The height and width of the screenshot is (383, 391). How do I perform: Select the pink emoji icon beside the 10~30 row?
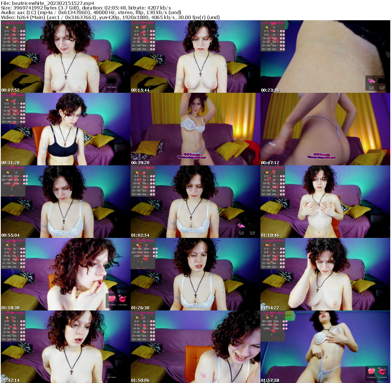(21, 38)
